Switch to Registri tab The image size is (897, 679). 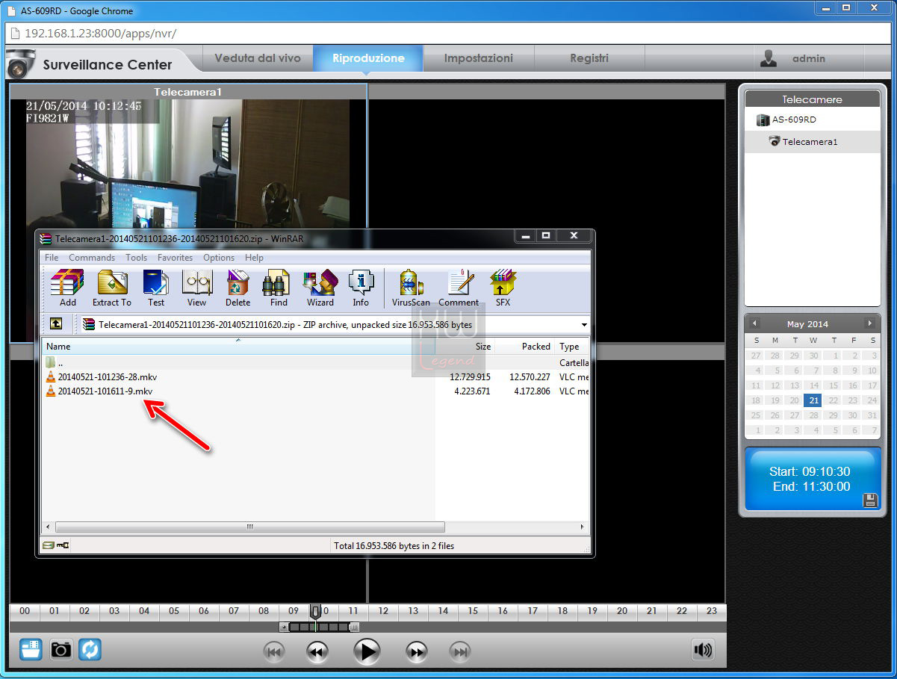[589, 58]
